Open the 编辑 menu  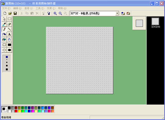[17, 8]
